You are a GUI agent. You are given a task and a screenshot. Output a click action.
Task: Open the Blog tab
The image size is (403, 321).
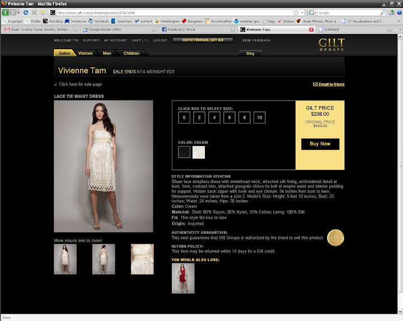point(250,53)
